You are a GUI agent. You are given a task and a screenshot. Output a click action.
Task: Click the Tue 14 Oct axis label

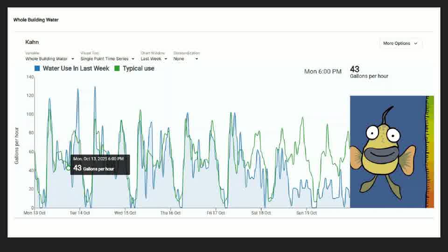coord(80,213)
